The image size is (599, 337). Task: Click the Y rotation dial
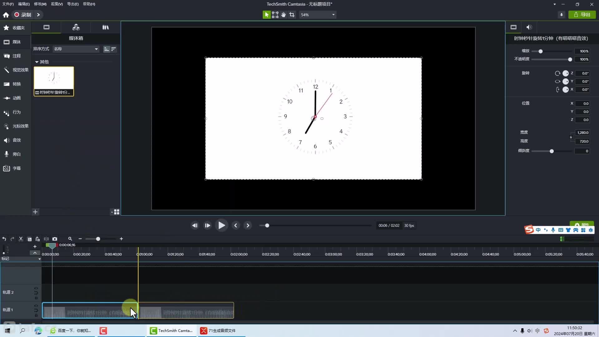[566, 81]
